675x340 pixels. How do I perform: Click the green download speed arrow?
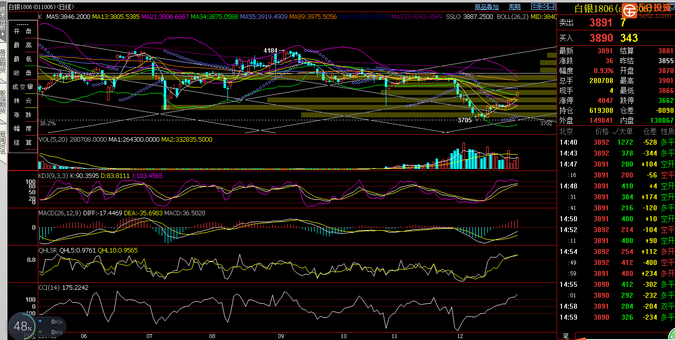(x=40, y=332)
